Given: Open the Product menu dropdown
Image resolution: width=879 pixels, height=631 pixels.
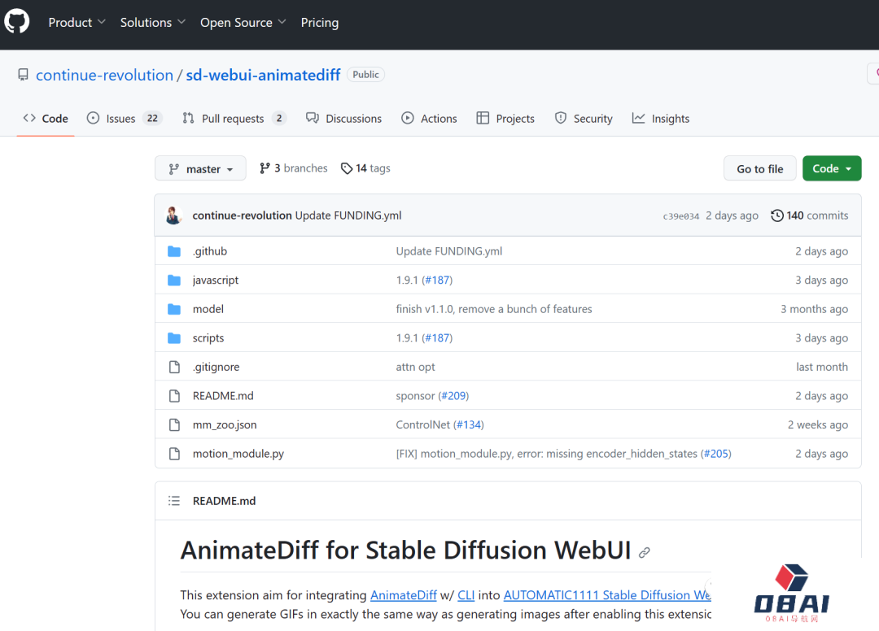Looking at the screenshot, I should pyautogui.click(x=77, y=23).
